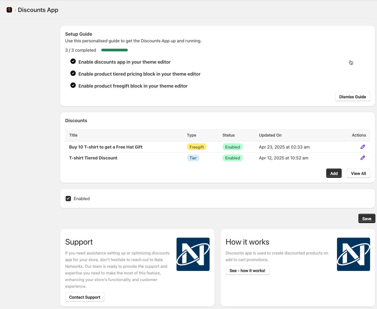Toggle the Enabled checkbox
Viewport: 377px width, 309px height.
pos(68,199)
